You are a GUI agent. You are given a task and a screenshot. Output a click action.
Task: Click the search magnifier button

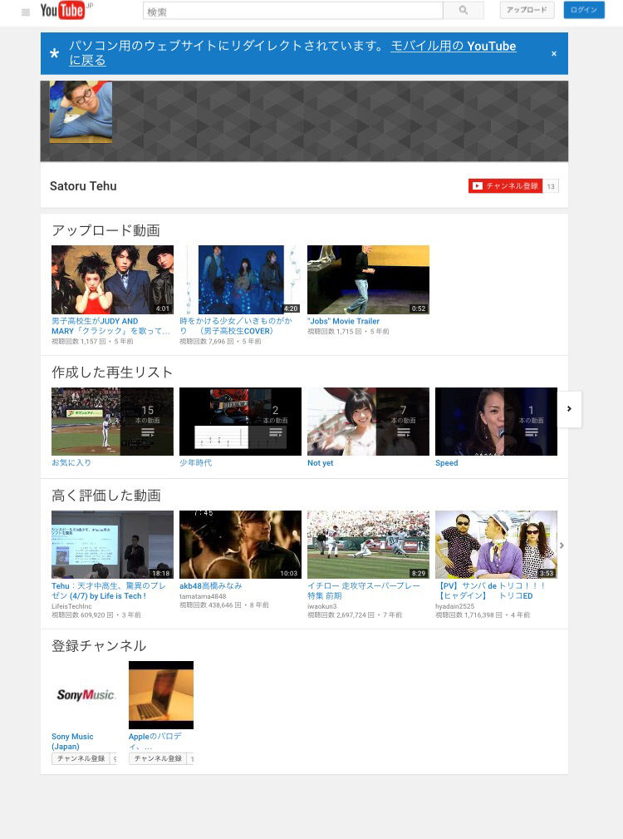point(464,10)
